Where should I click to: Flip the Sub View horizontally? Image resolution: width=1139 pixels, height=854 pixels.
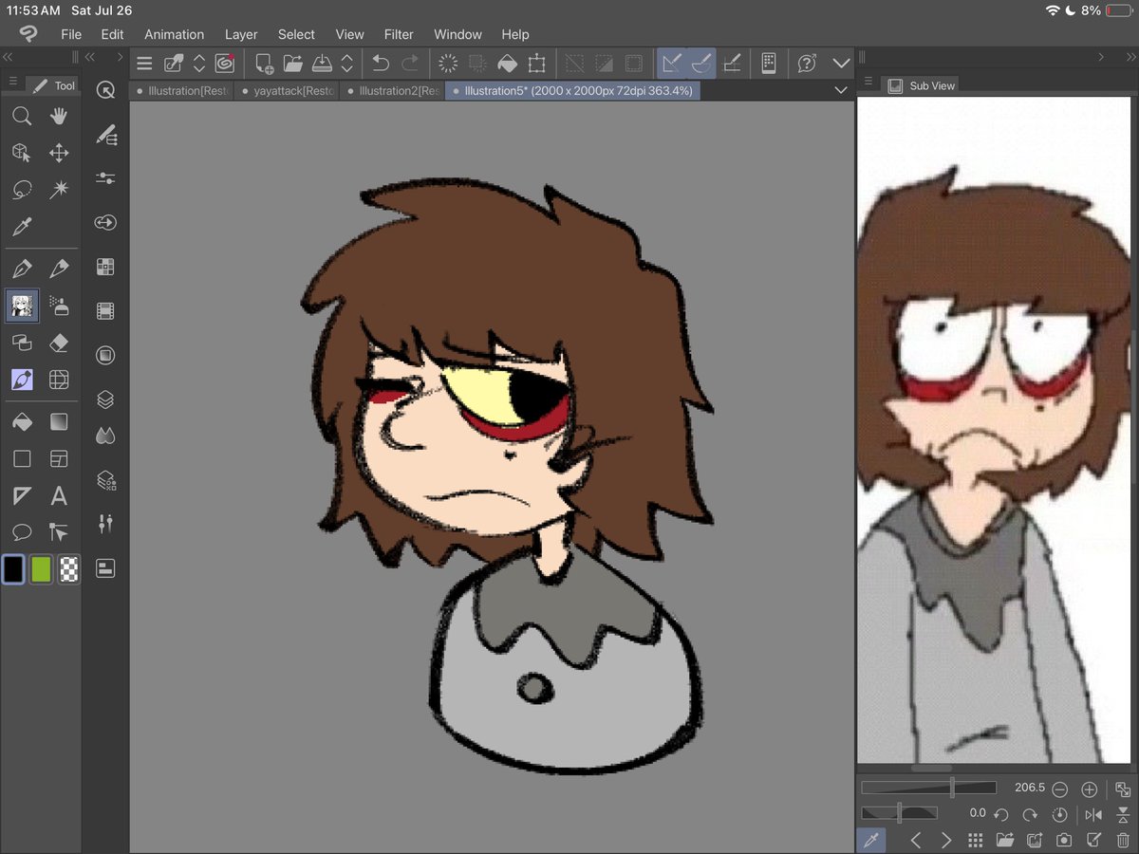click(1093, 814)
